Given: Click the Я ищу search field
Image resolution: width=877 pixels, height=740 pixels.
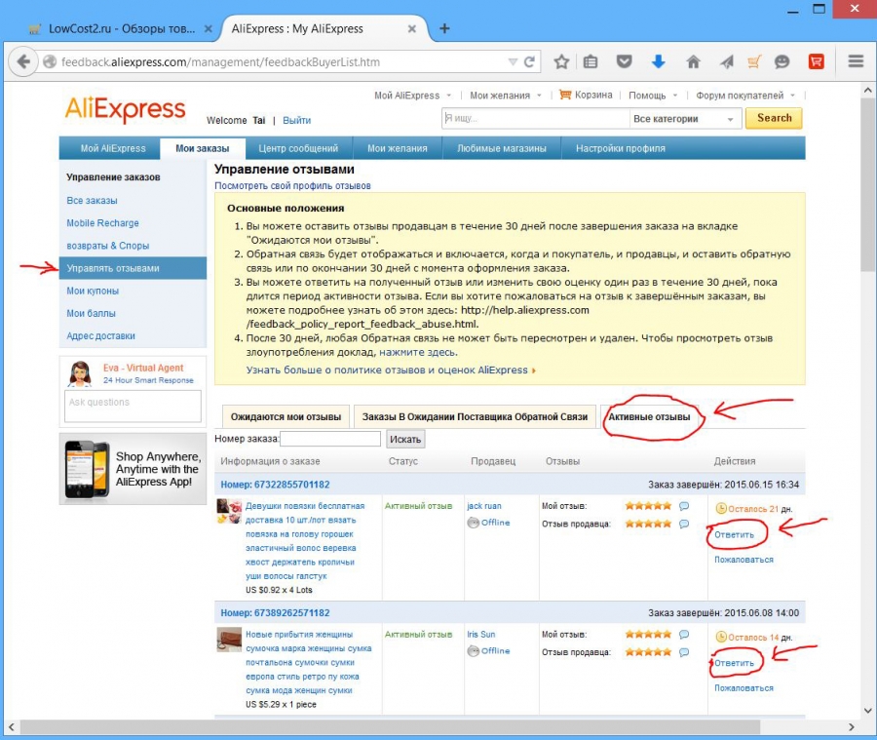Looking at the screenshot, I should 535,119.
